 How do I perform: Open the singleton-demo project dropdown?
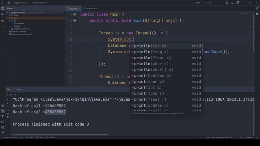pos(21,3)
